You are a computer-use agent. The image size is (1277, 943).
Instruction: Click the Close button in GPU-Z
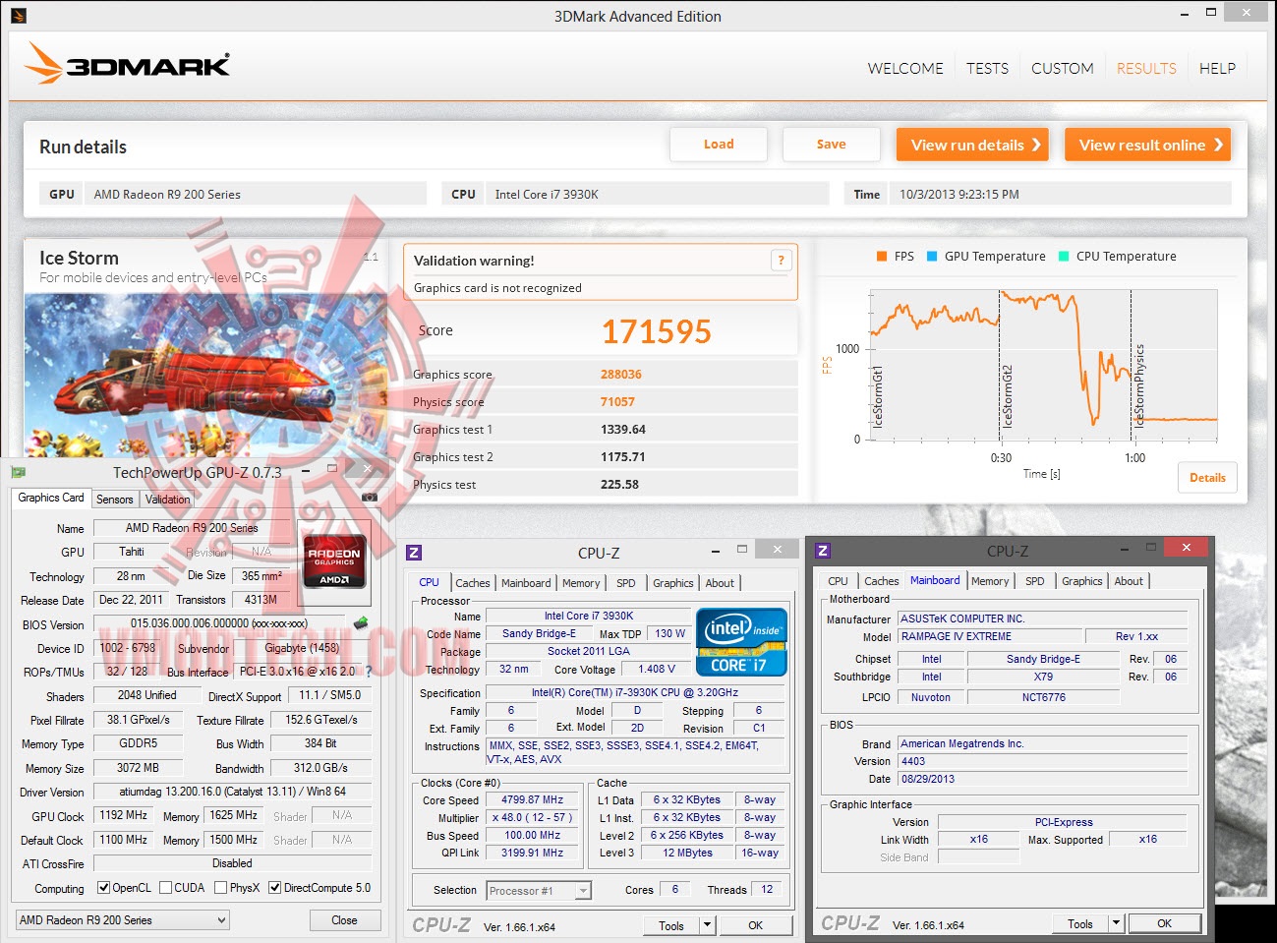point(344,920)
